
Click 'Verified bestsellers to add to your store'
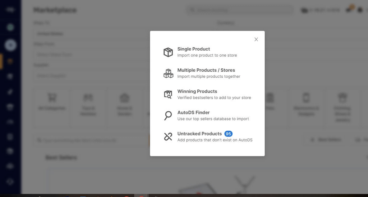(214, 98)
